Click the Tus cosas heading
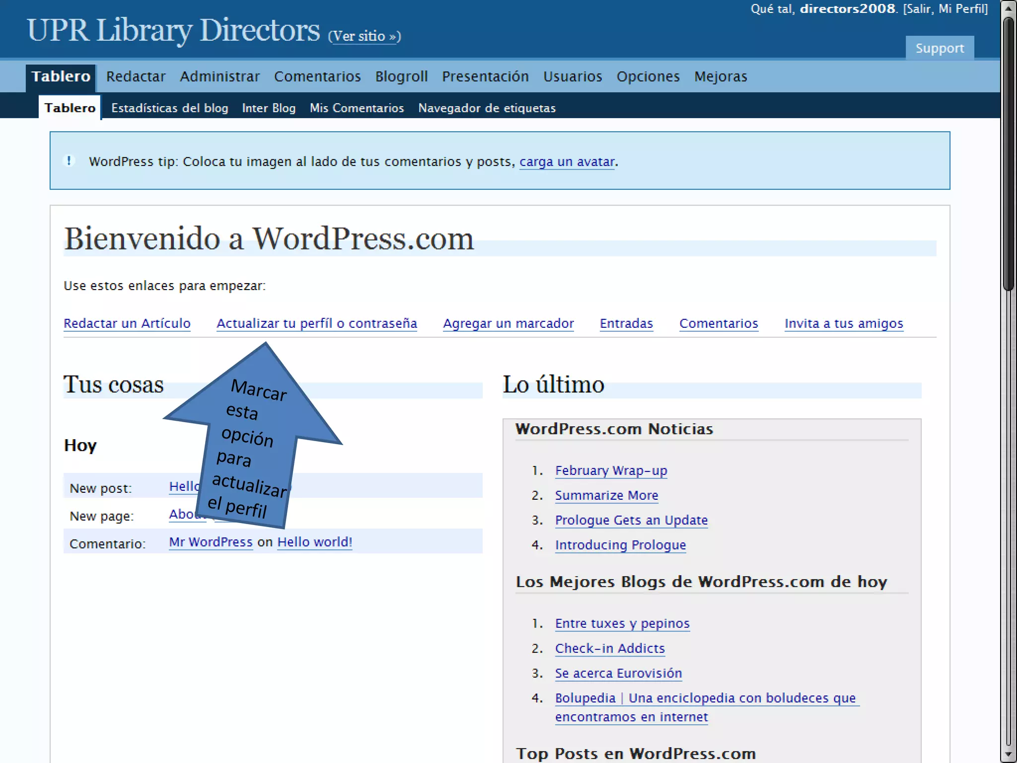The height and width of the screenshot is (763, 1017). [x=114, y=384]
